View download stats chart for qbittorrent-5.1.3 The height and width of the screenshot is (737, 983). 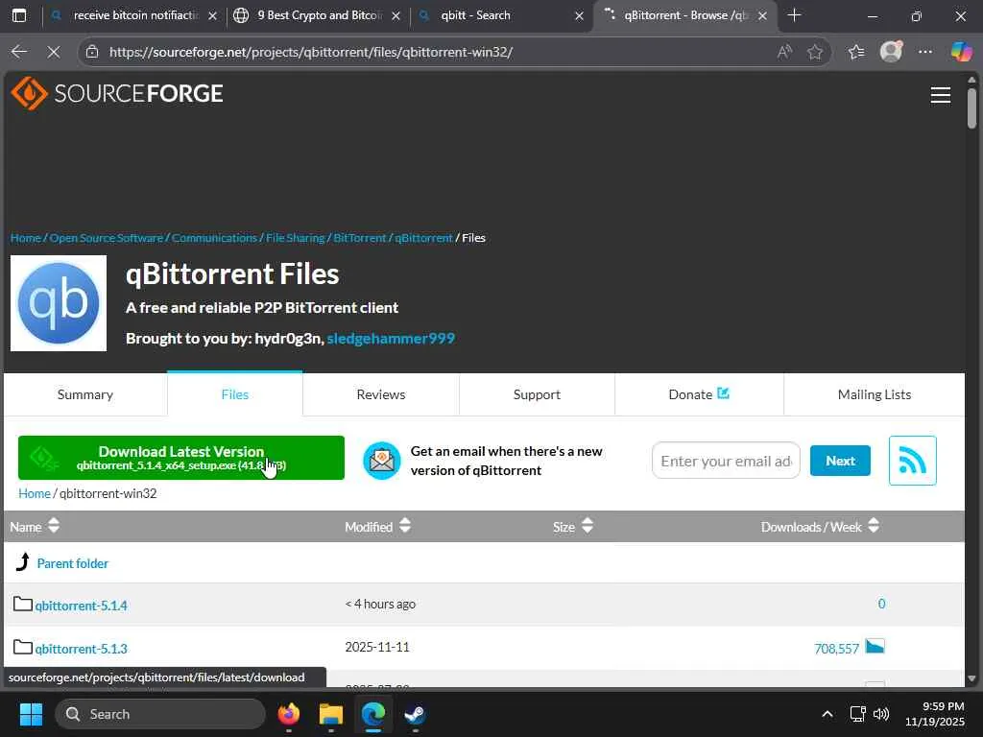875,646
